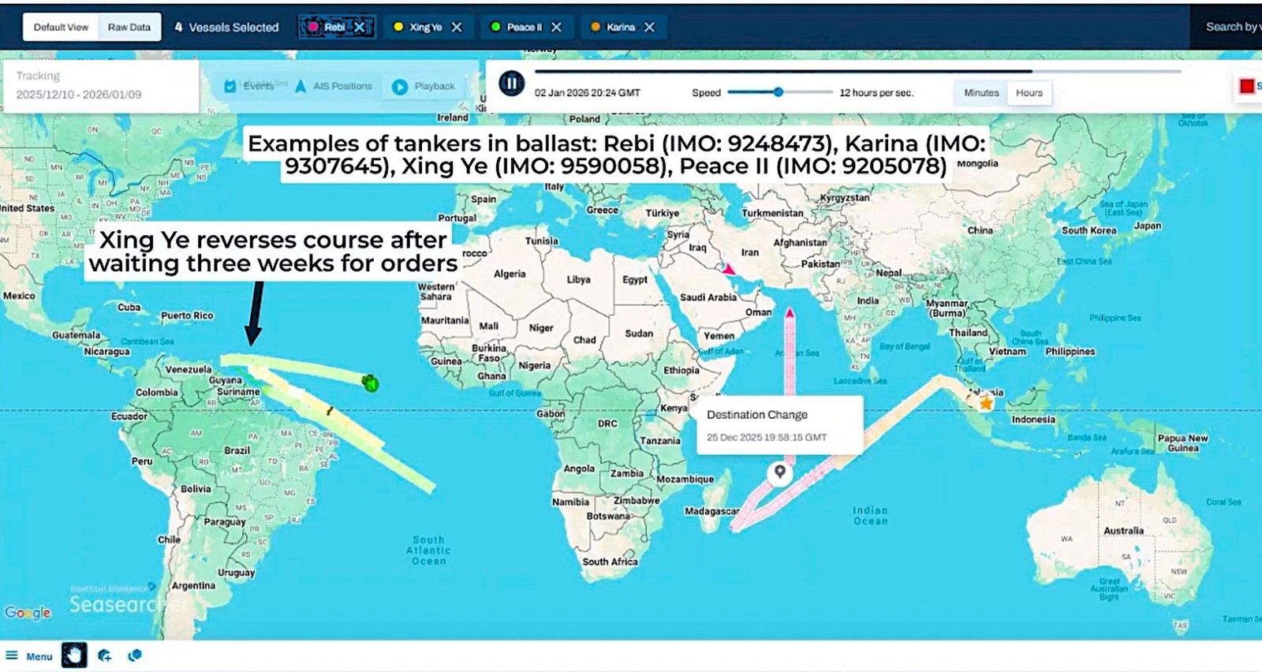Switch to Default View tab

61,27
